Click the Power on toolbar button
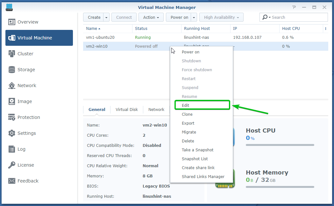The image size is (334, 206). [179, 17]
